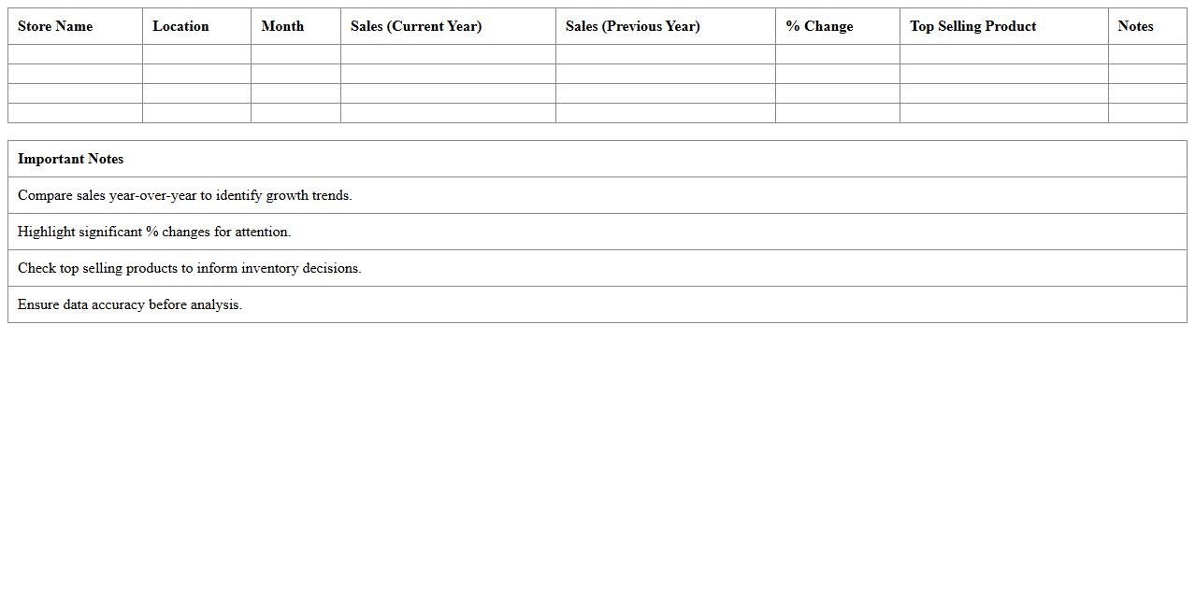
Task: Select the Sales (Current Year) header
Action: [x=416, y=26]
